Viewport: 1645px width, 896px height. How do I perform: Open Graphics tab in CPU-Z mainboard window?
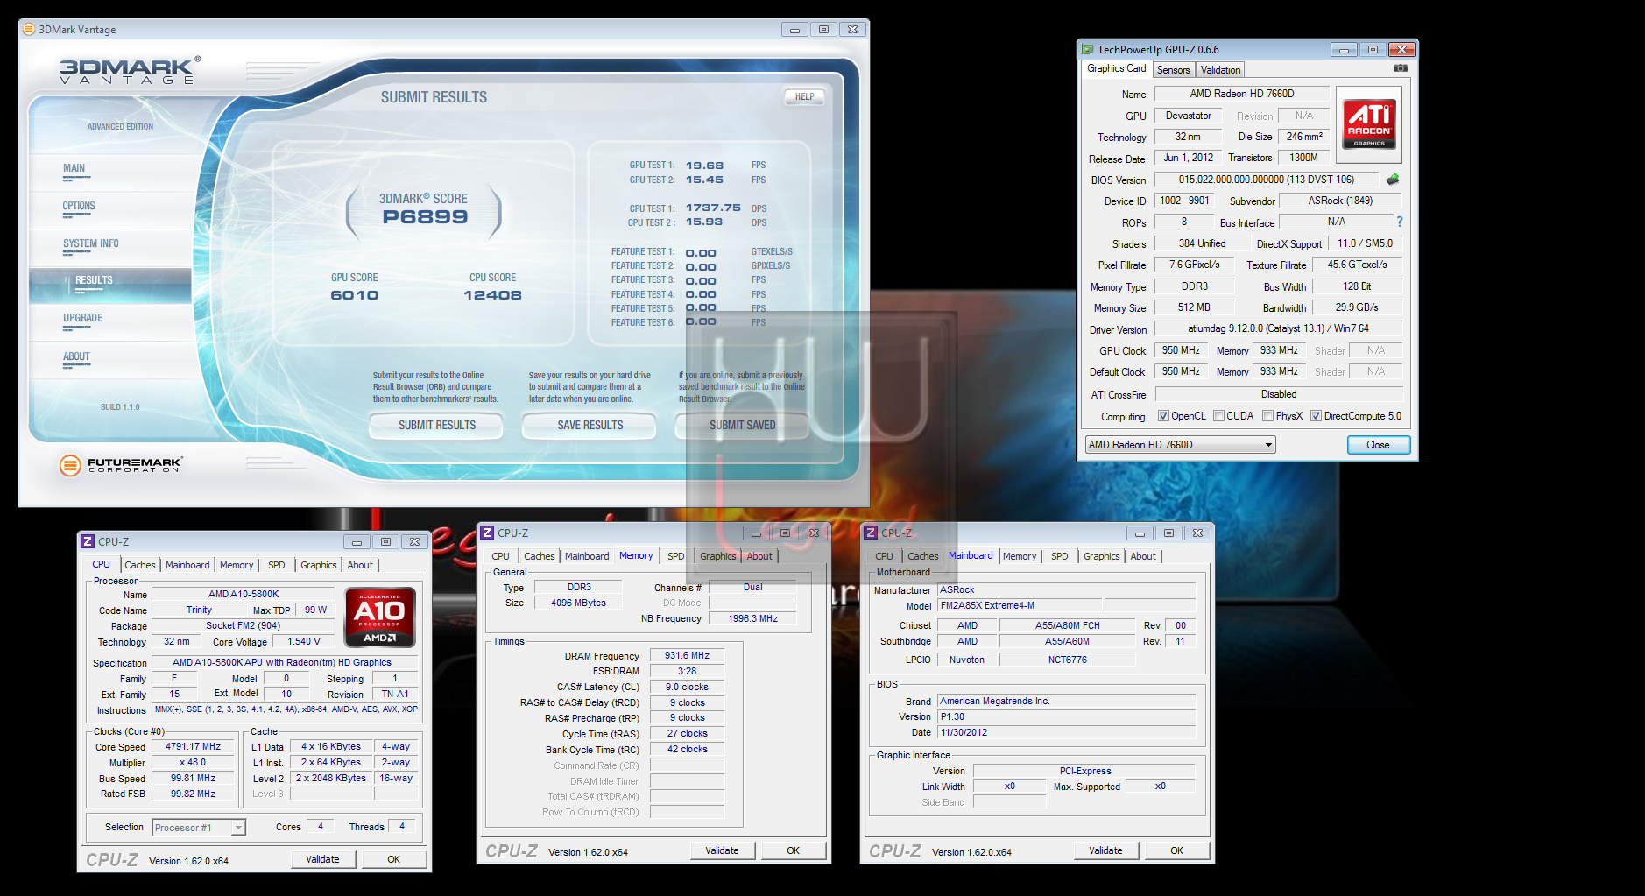1101,556
